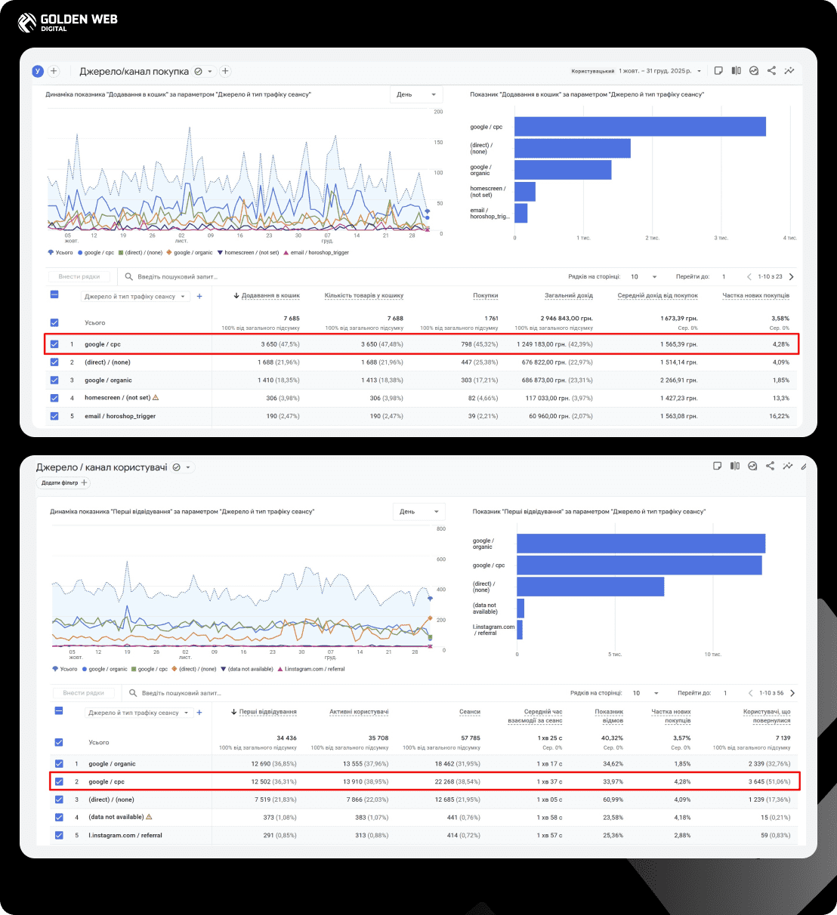837x915 pixels.
Task: Click the Додати фільтр button
Action: tap(64, 483)
